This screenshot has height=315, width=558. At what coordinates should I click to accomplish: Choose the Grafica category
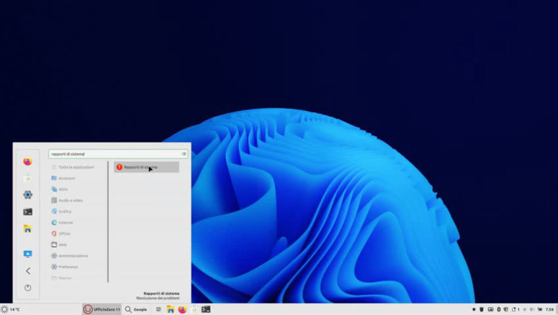coord(65,211)
